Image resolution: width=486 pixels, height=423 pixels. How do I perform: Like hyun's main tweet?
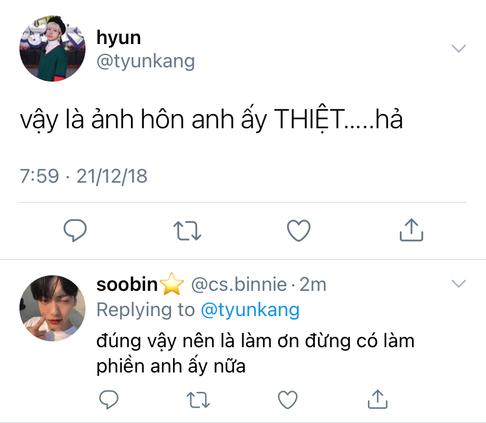(299, 230)
